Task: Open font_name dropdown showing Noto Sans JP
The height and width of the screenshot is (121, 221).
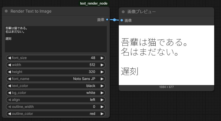Action: (x=56, y=79)
